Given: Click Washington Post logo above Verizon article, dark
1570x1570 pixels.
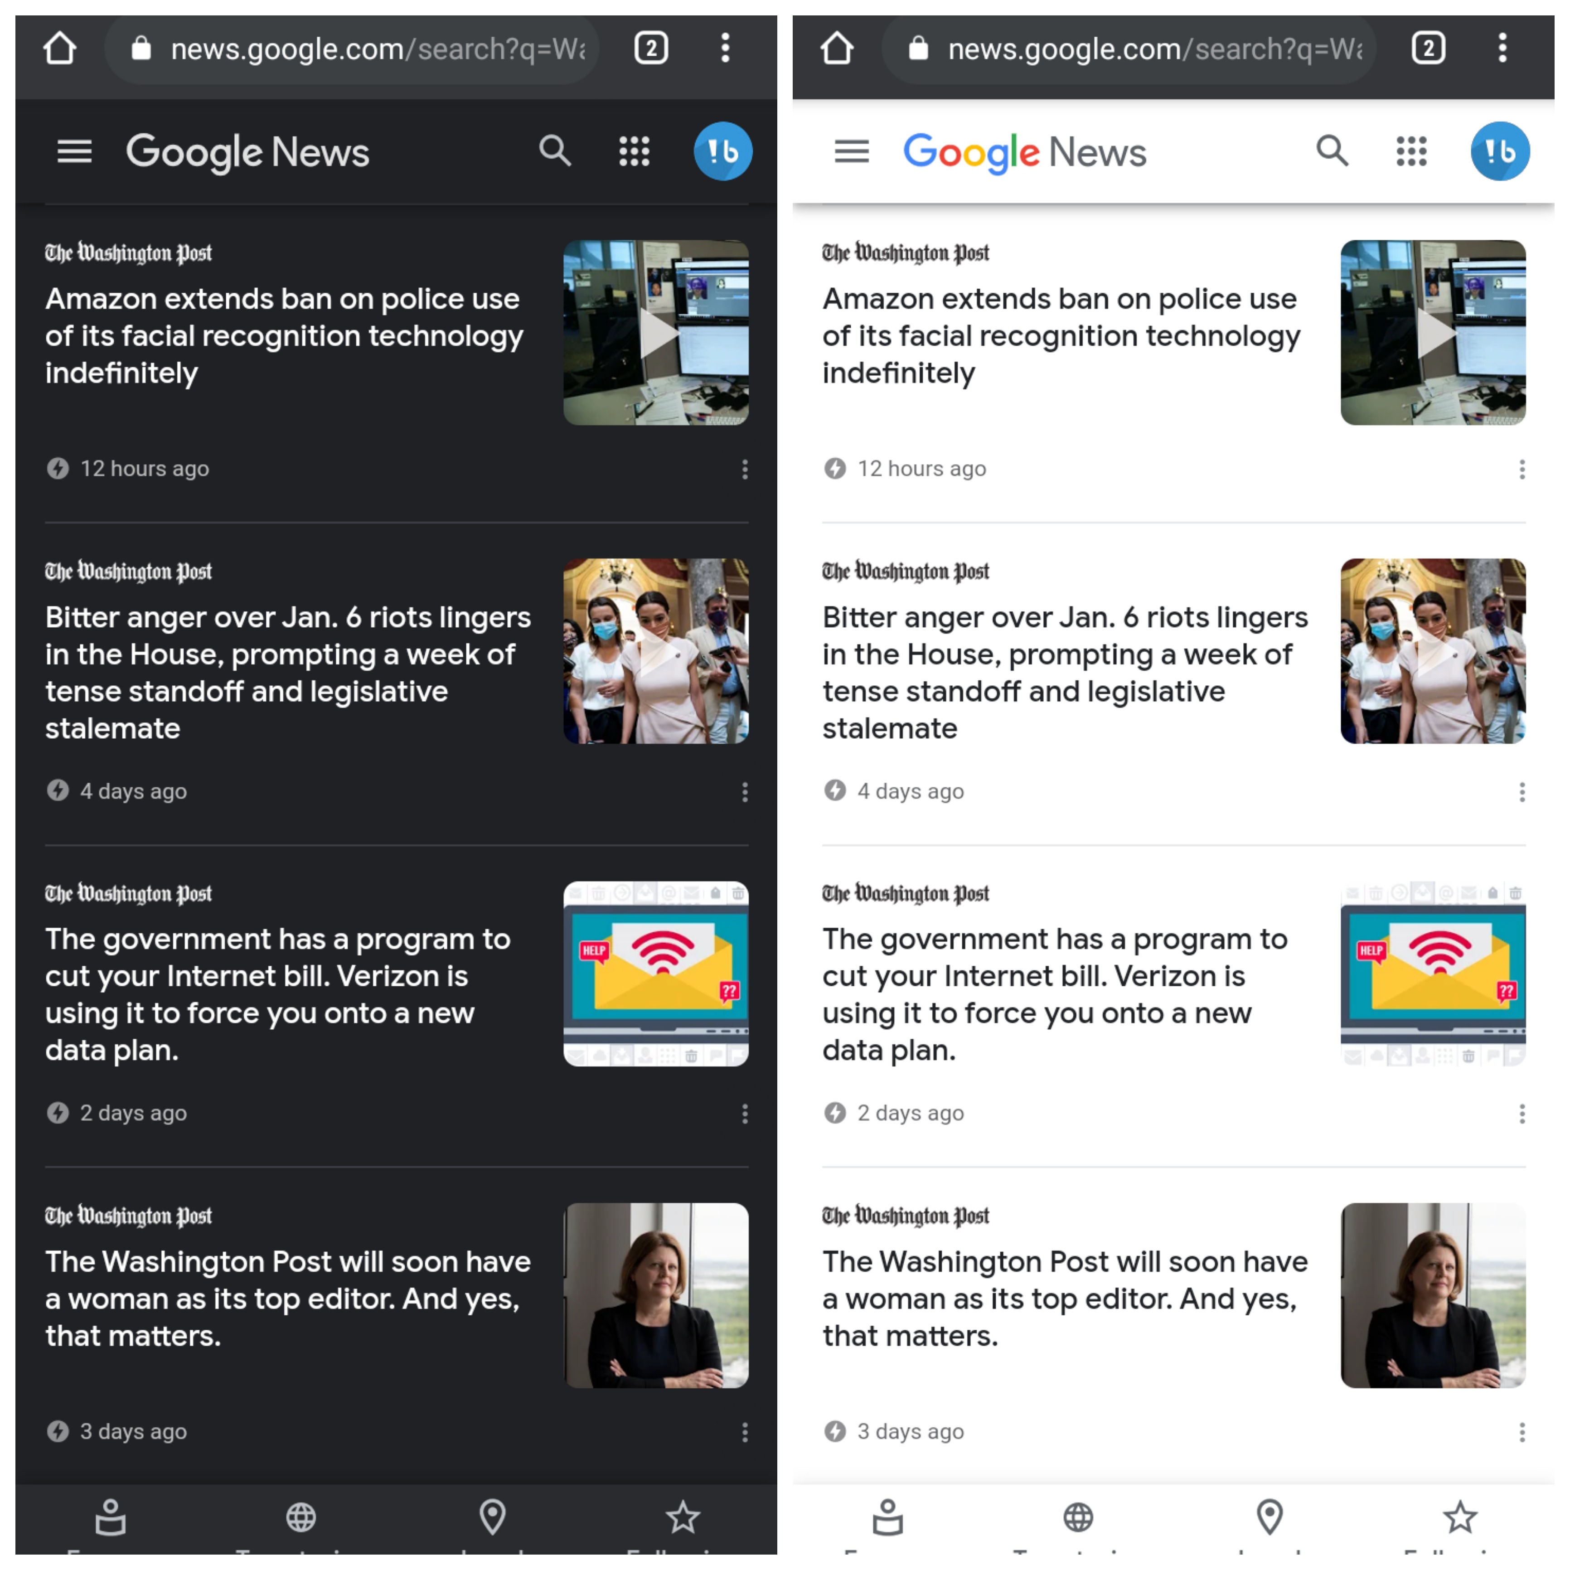Looking at the screenshot, I should (128, 894).
